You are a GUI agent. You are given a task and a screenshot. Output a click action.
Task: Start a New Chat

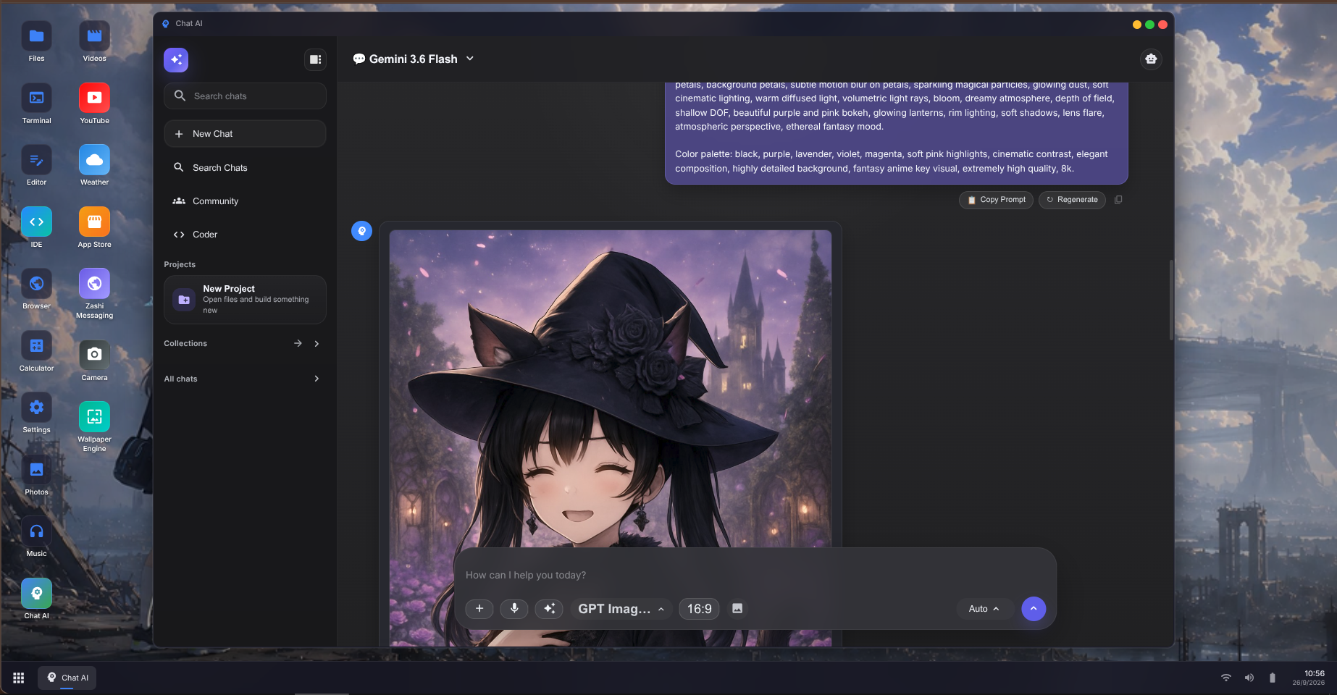pyautogui.click(x=245, y=134)
